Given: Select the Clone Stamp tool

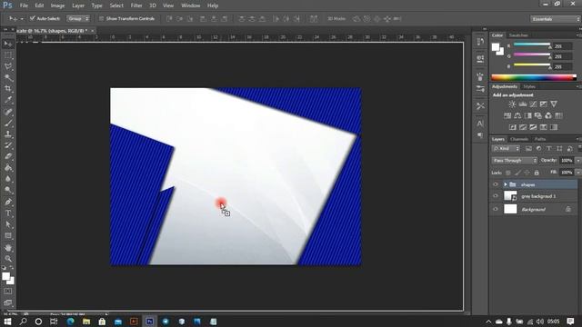Looking at the screenshot, I should click(8, 134).
